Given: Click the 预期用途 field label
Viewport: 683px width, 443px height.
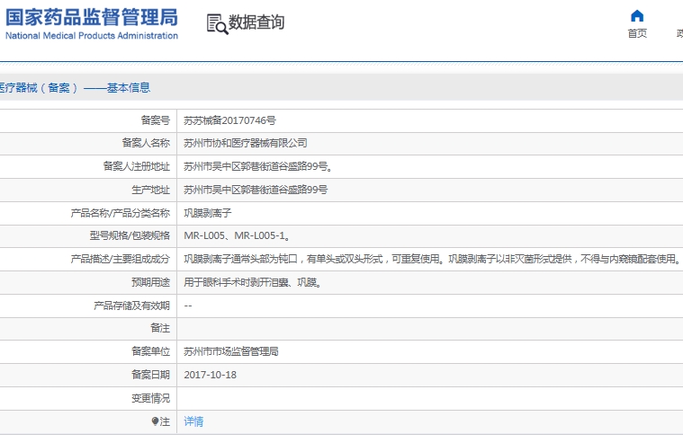Looking at the screenshot, I should click(150, 282).
